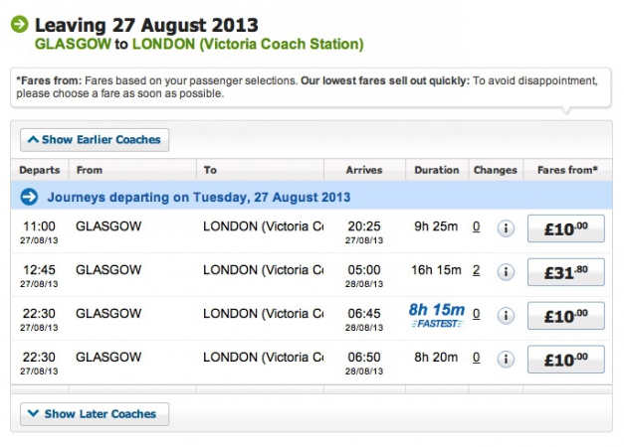This screenshot has height=447, width=624.
Task: Click the green arrow beside Leaving heading
Action: coord(20,24)
